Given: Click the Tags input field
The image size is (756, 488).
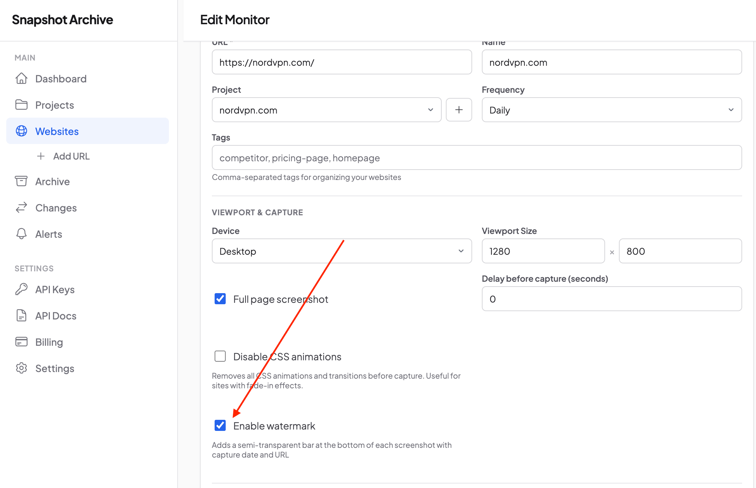Looking at the screenshot, I should tap(477, 157).
